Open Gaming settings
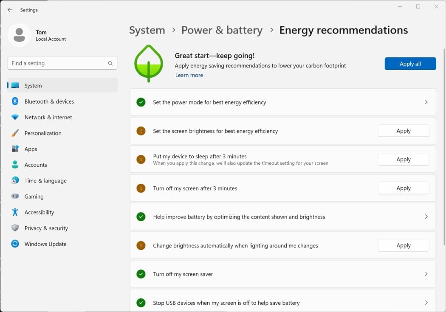The width and height of the screenshot is (446, 312). coord(34,196)
